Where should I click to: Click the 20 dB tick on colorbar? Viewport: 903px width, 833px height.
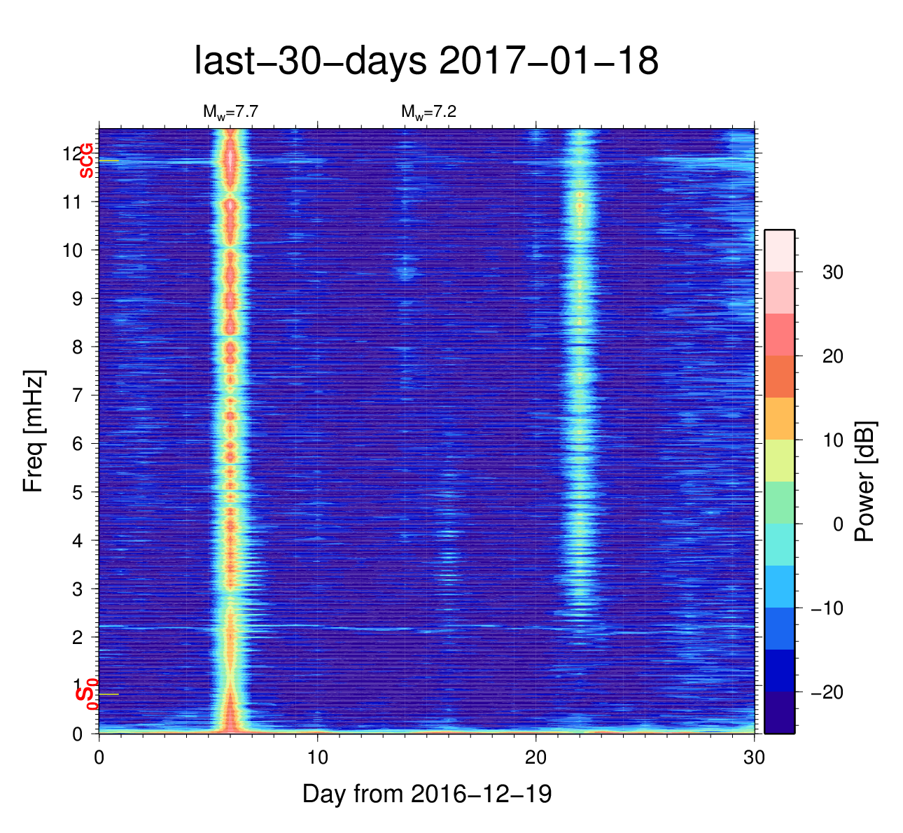pyautogui.click(x=832, y=356)
